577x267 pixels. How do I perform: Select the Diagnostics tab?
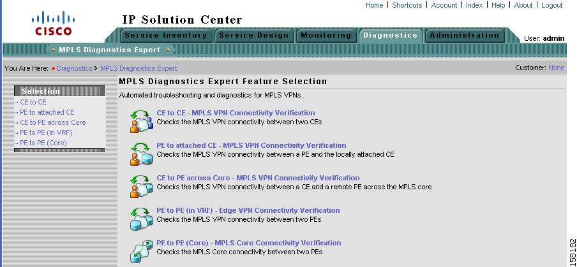[391, 36]
